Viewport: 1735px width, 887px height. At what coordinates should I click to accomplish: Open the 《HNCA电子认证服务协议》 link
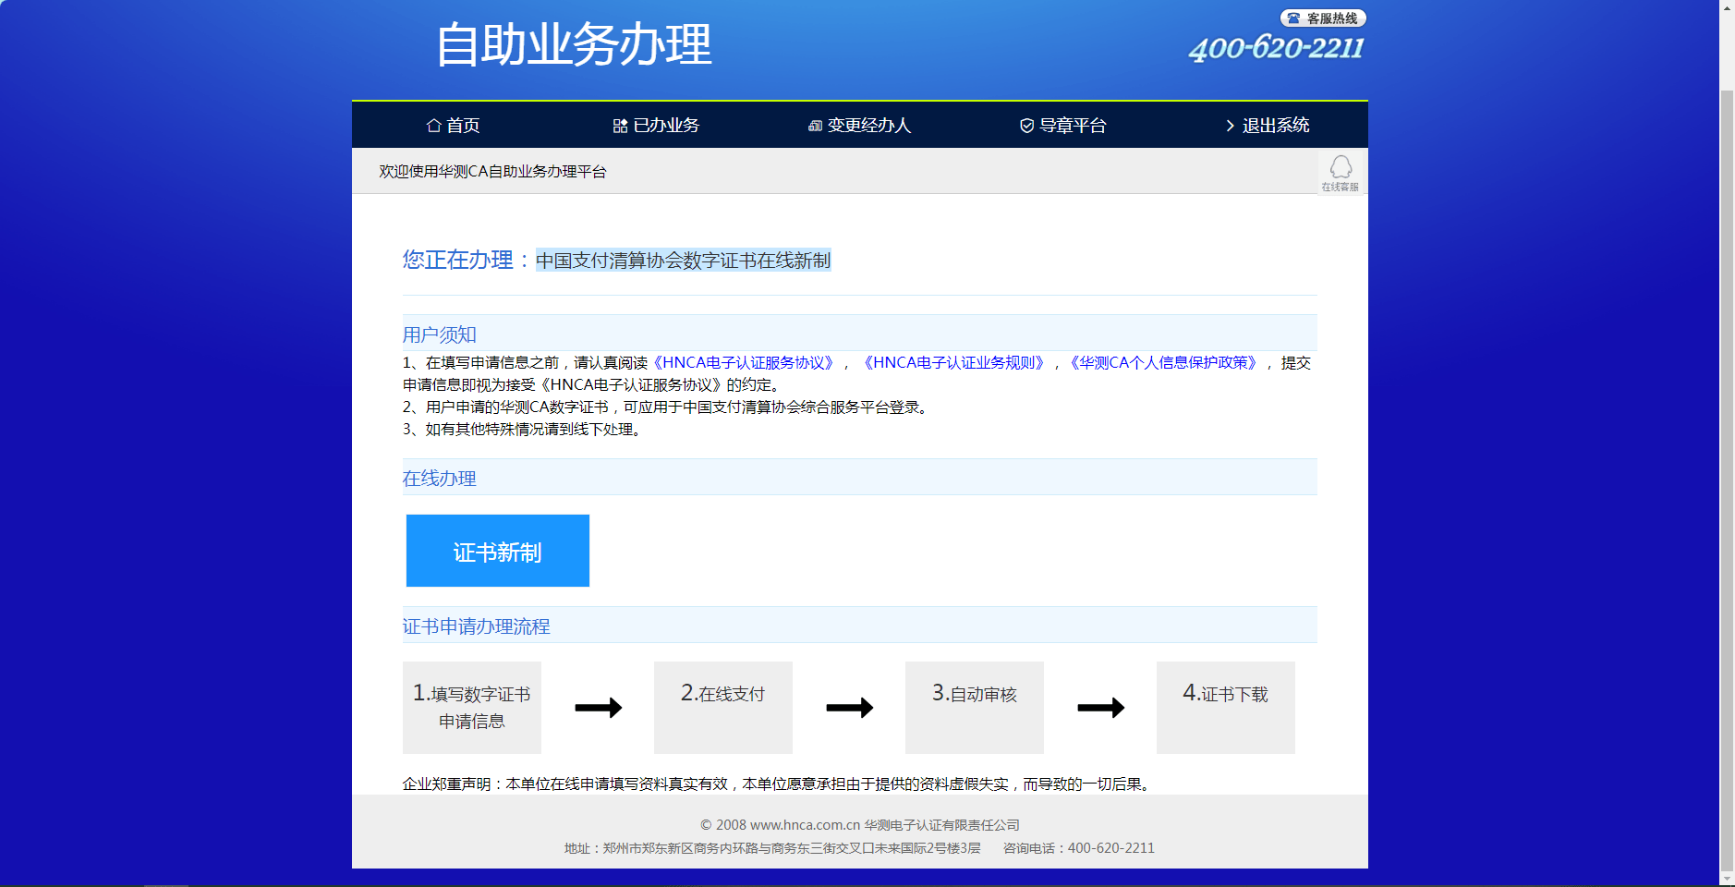tap(744, 363)
